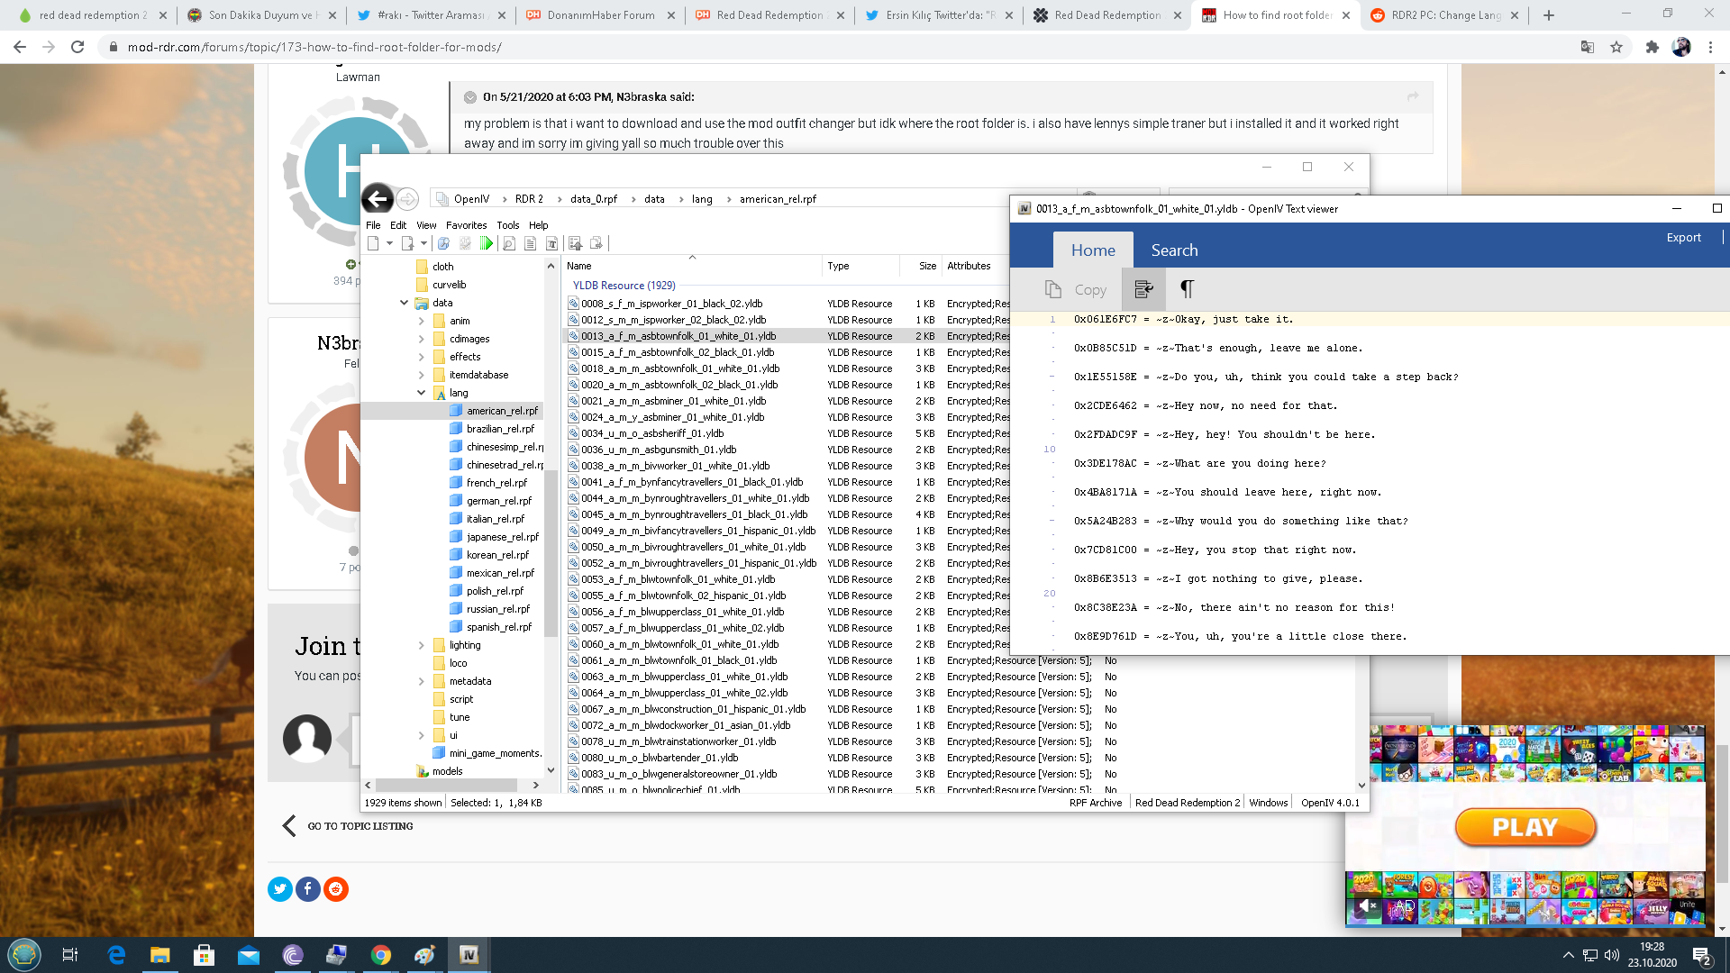Collapse the data folder in tree
Screen dimensions: 1730x973
pos(404,303)
